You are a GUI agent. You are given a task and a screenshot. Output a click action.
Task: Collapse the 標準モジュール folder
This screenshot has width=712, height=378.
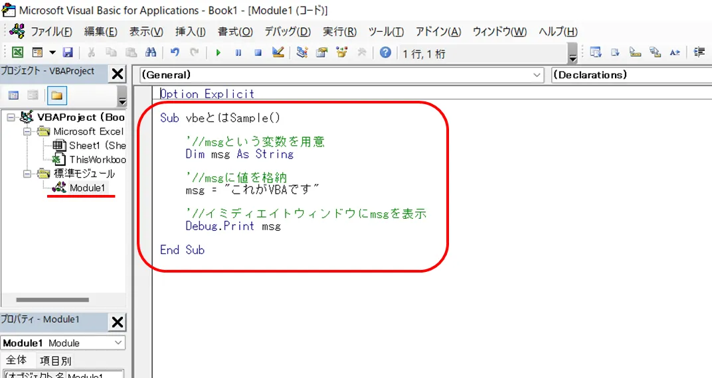(28, 174)
